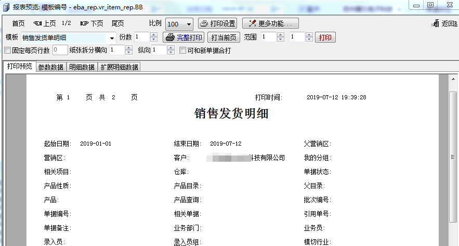The width and height of the screenshot is (459, 246).
Task: Enable fixed rows per page (固定每页行数) checkbox
Action: tap(7, 50)
